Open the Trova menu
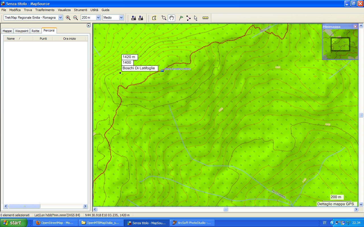 pyautogui.click(x=28, y=10)
